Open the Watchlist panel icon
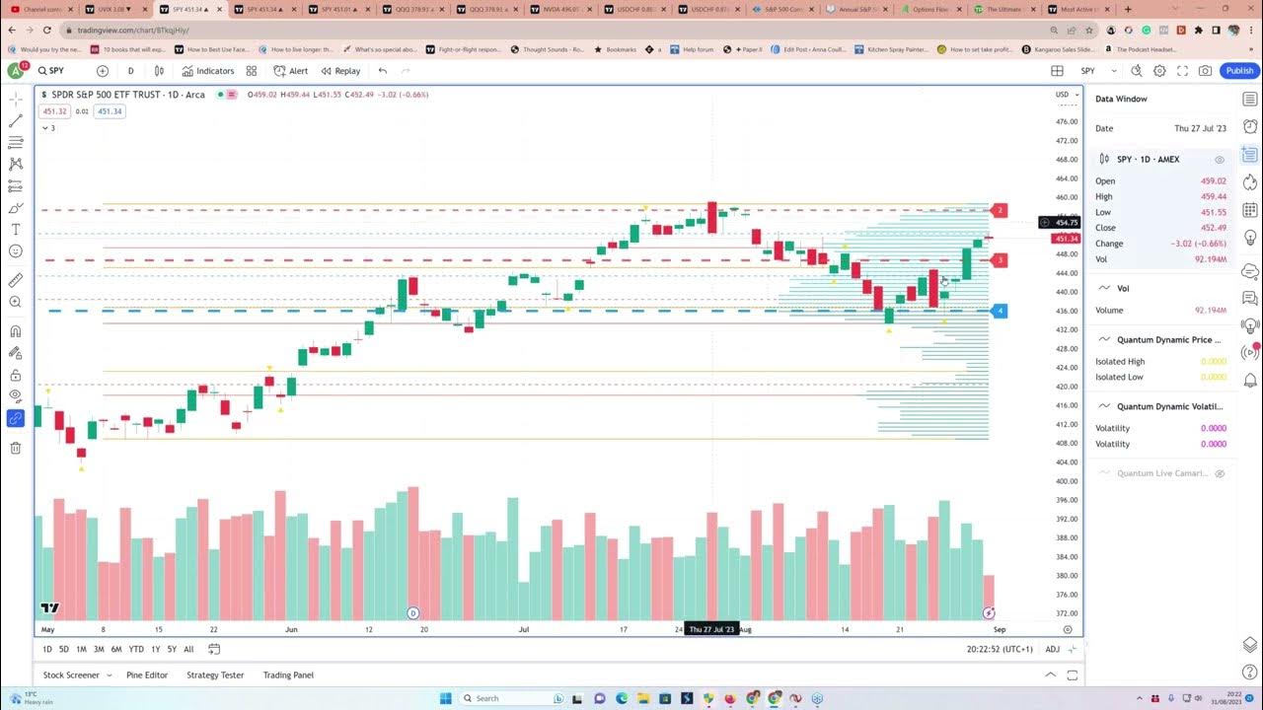This screenshot has height=710, width=1263. (1250, 100)
